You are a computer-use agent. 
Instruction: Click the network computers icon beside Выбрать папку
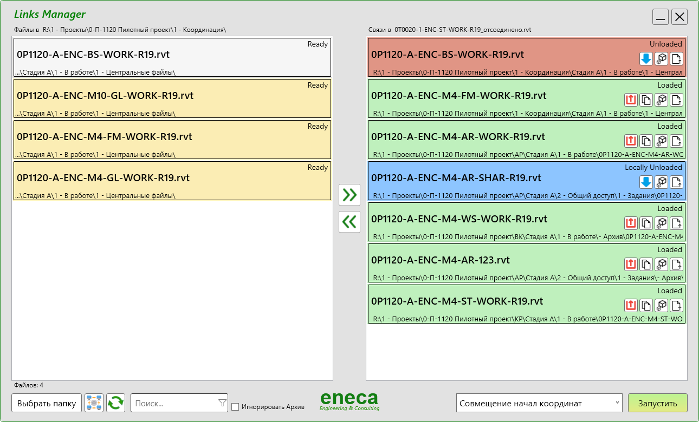coord(94,403)
